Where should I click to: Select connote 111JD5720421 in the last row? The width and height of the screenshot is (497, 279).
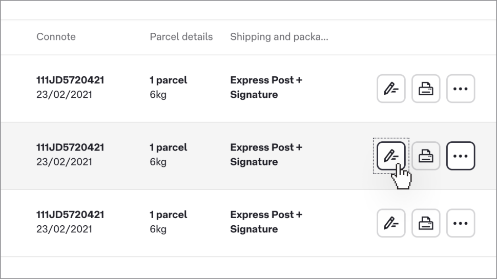click(x=70, y=215)
